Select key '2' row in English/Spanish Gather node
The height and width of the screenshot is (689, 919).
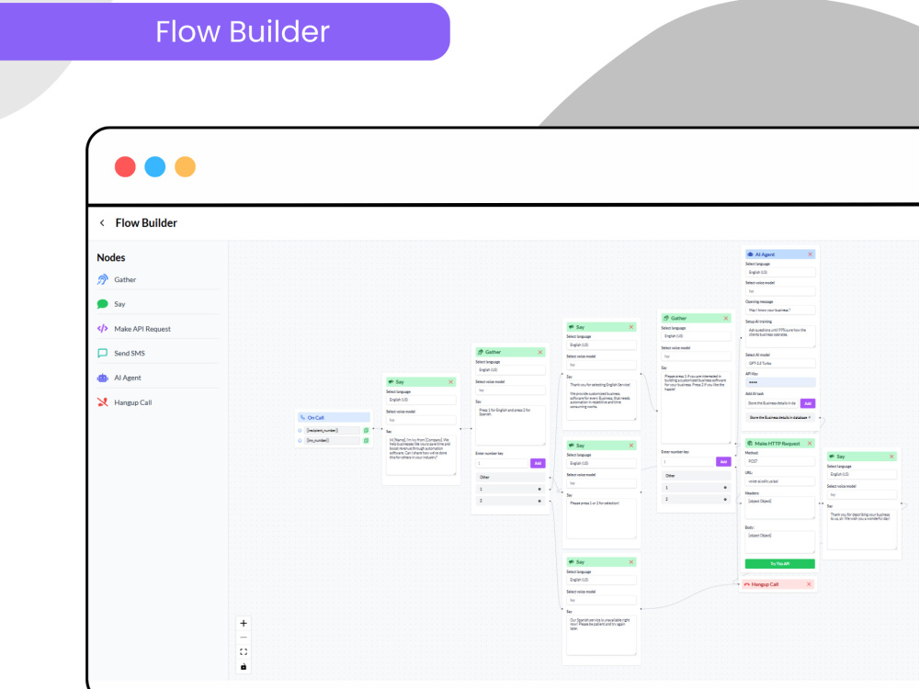[x=510, y=501]
